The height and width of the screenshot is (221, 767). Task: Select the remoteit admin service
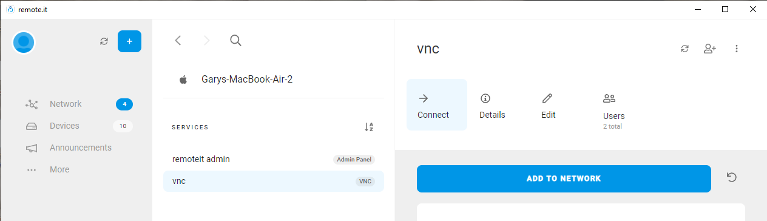coord(274,159)
